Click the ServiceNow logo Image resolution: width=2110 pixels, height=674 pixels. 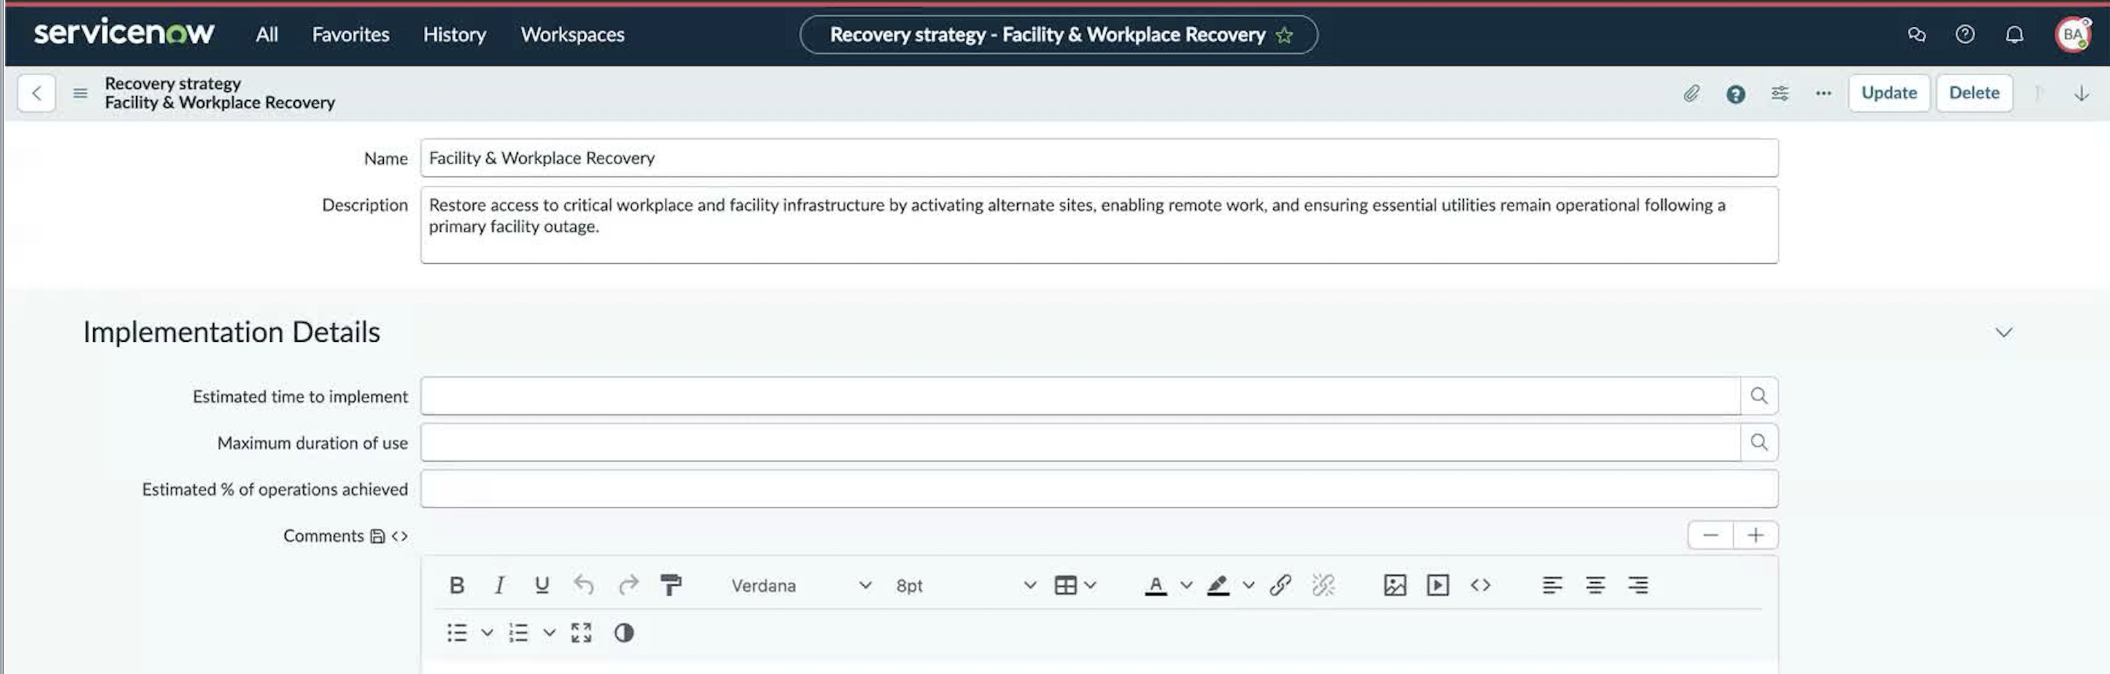[x=124, y=32]
